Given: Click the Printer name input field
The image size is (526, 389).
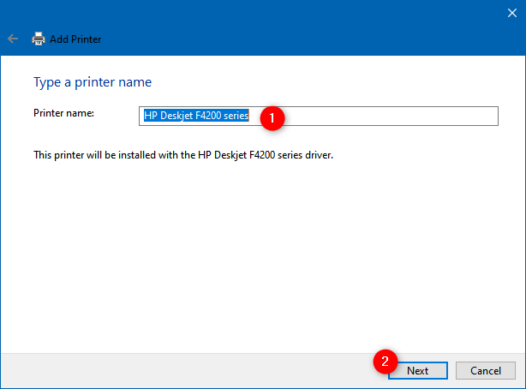Looking at the screenshot, I should pos(319,117).
